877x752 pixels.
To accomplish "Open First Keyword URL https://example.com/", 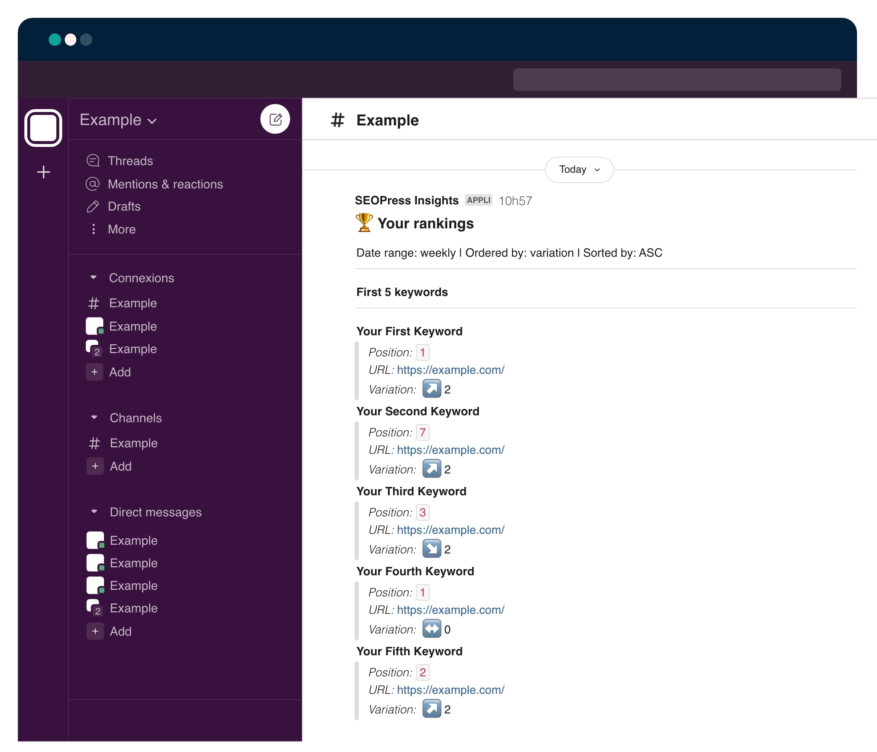I will [451, 370].
